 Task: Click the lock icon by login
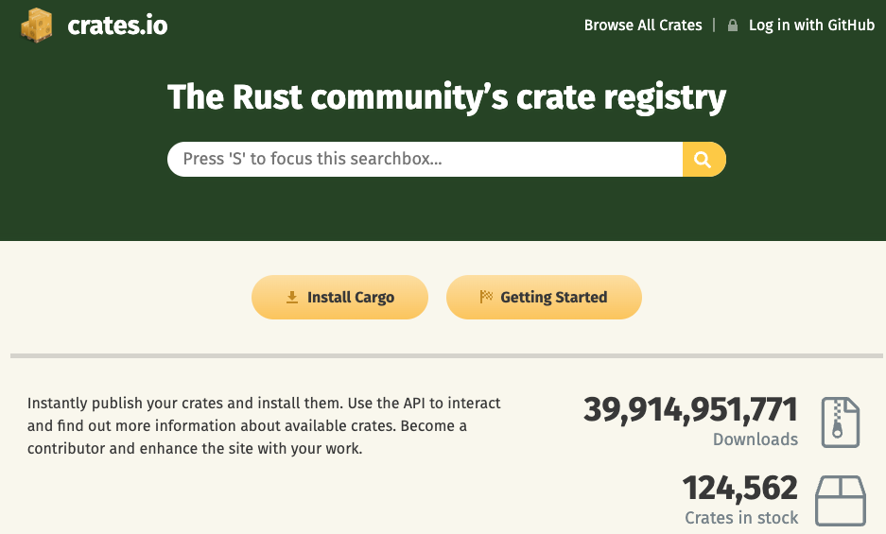tap(732, 26)
